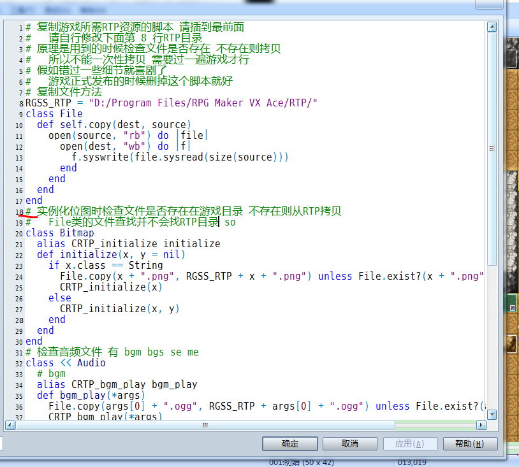Click the vertical scrollbar thumb

[x=492, y=148]
